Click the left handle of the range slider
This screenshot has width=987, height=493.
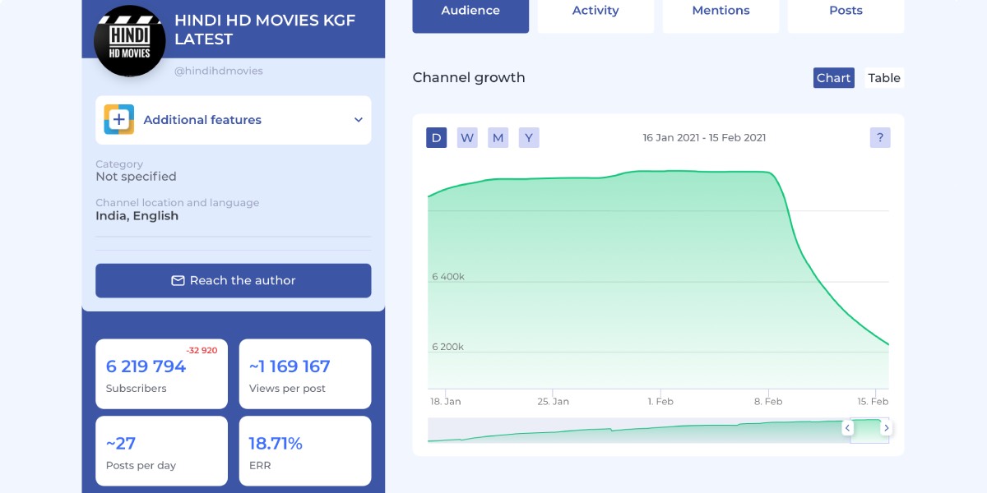point(848,428)
